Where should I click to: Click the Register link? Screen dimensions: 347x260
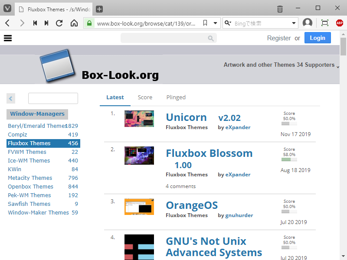[279, 38]
